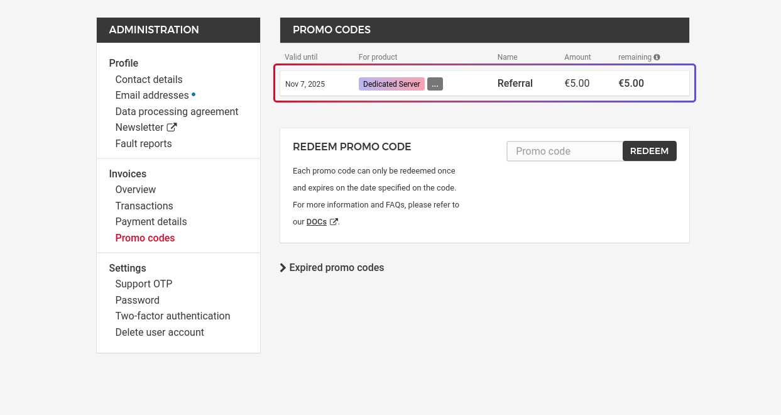Open the DOCs link in the redeem section

(x=316, y=221)
